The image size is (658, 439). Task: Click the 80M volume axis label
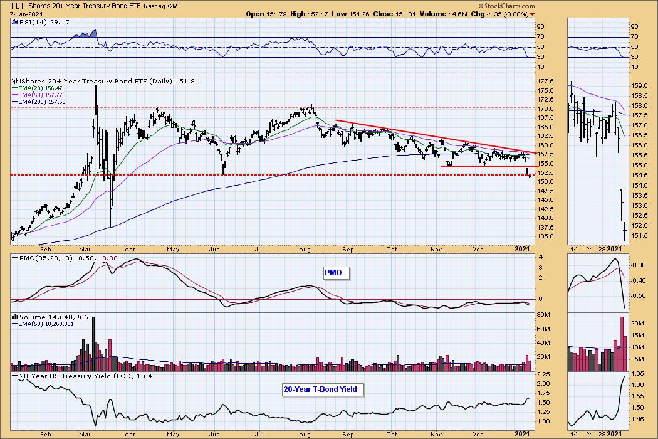click(543, 315)
